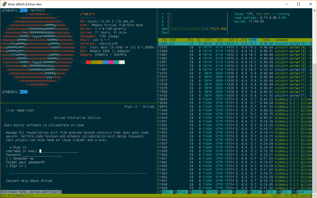317x198 pixels.
Task: Select process row with PID 11087
Action: (x=235, y=70)
